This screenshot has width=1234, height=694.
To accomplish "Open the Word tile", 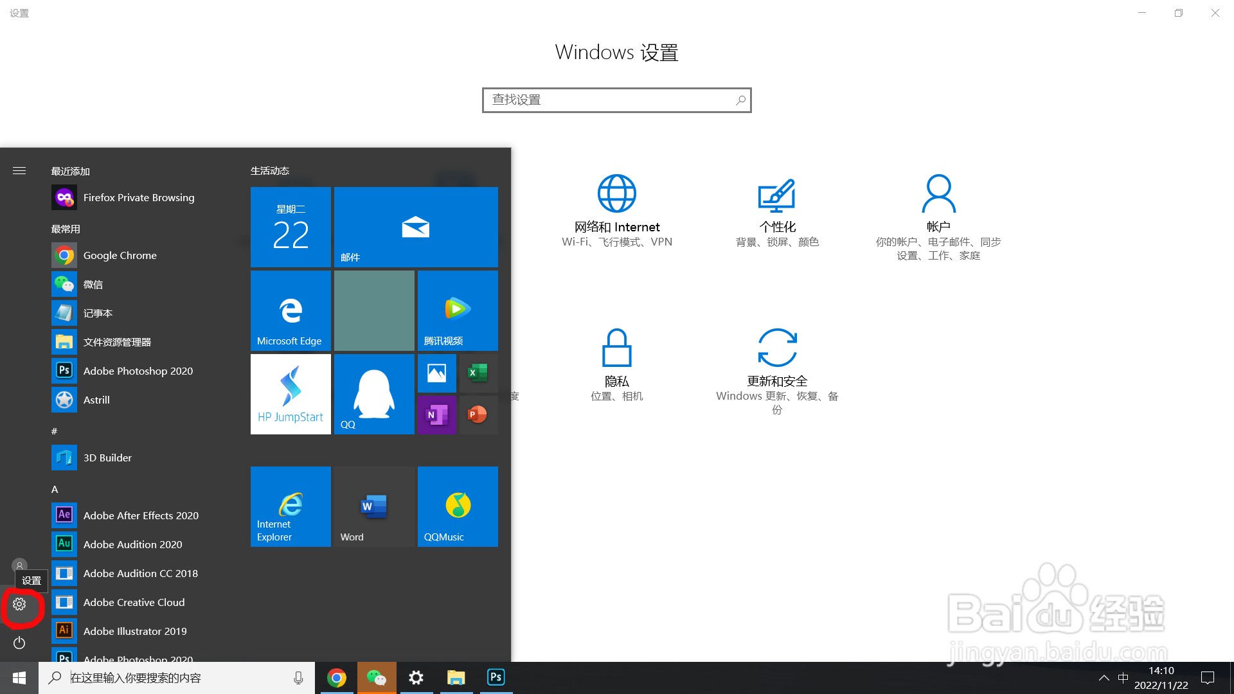I will tap(374, 506).
